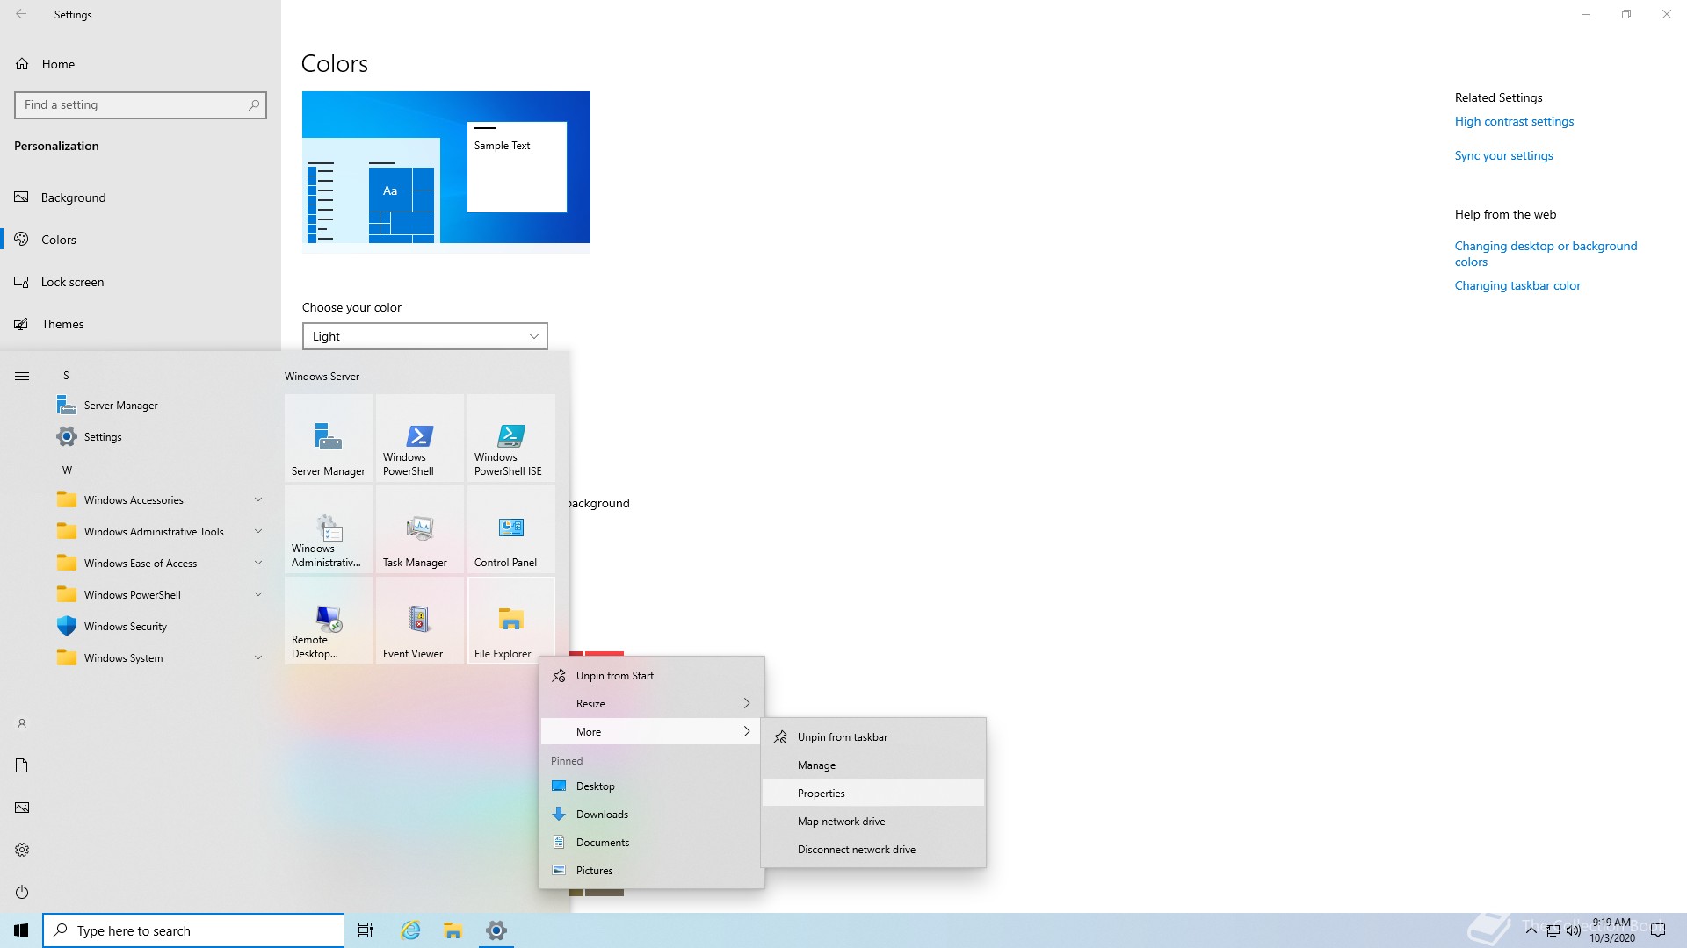The image size is (1687, 948).
Task: Open Windows Administrative Tools tile
Action: [x=329, y=529]
